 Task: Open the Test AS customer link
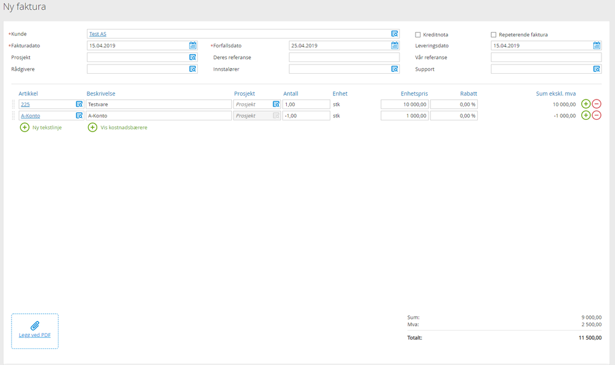(98, 34)
